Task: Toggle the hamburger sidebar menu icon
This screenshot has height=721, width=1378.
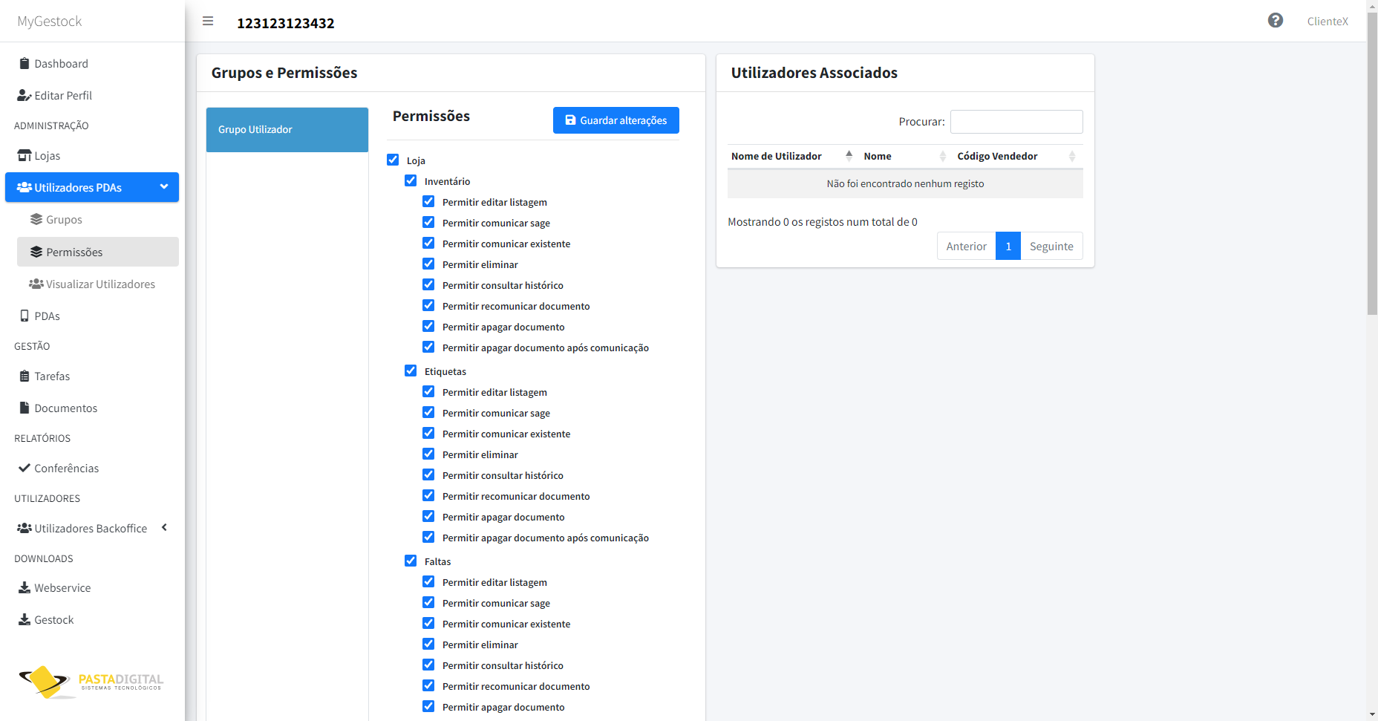Action: (208, 22)
